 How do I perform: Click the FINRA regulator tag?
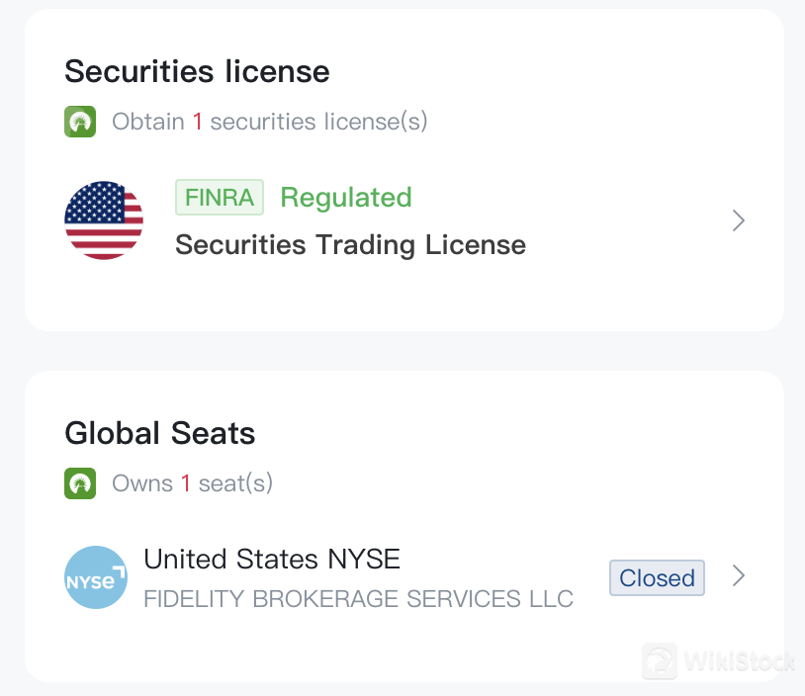pyautogui.click(x=220, y=198)
